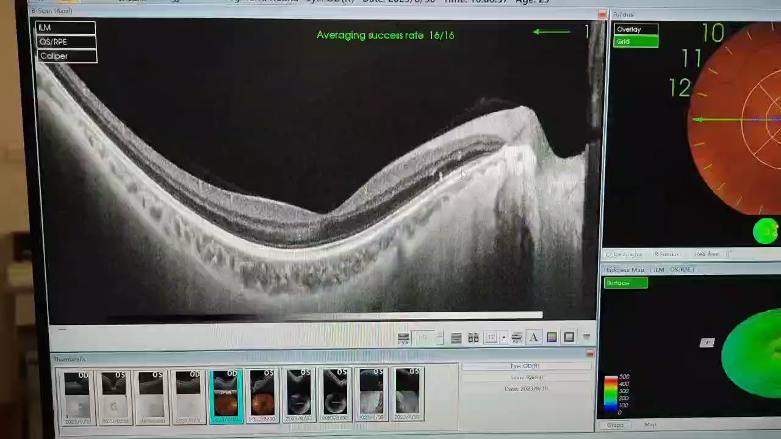This screenshot has width=781, height=439.
Task: Click the EVV icon in B-Scan toolbar
Action: [403, 338]
